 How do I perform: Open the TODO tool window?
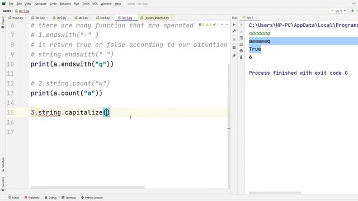[13, 198]
